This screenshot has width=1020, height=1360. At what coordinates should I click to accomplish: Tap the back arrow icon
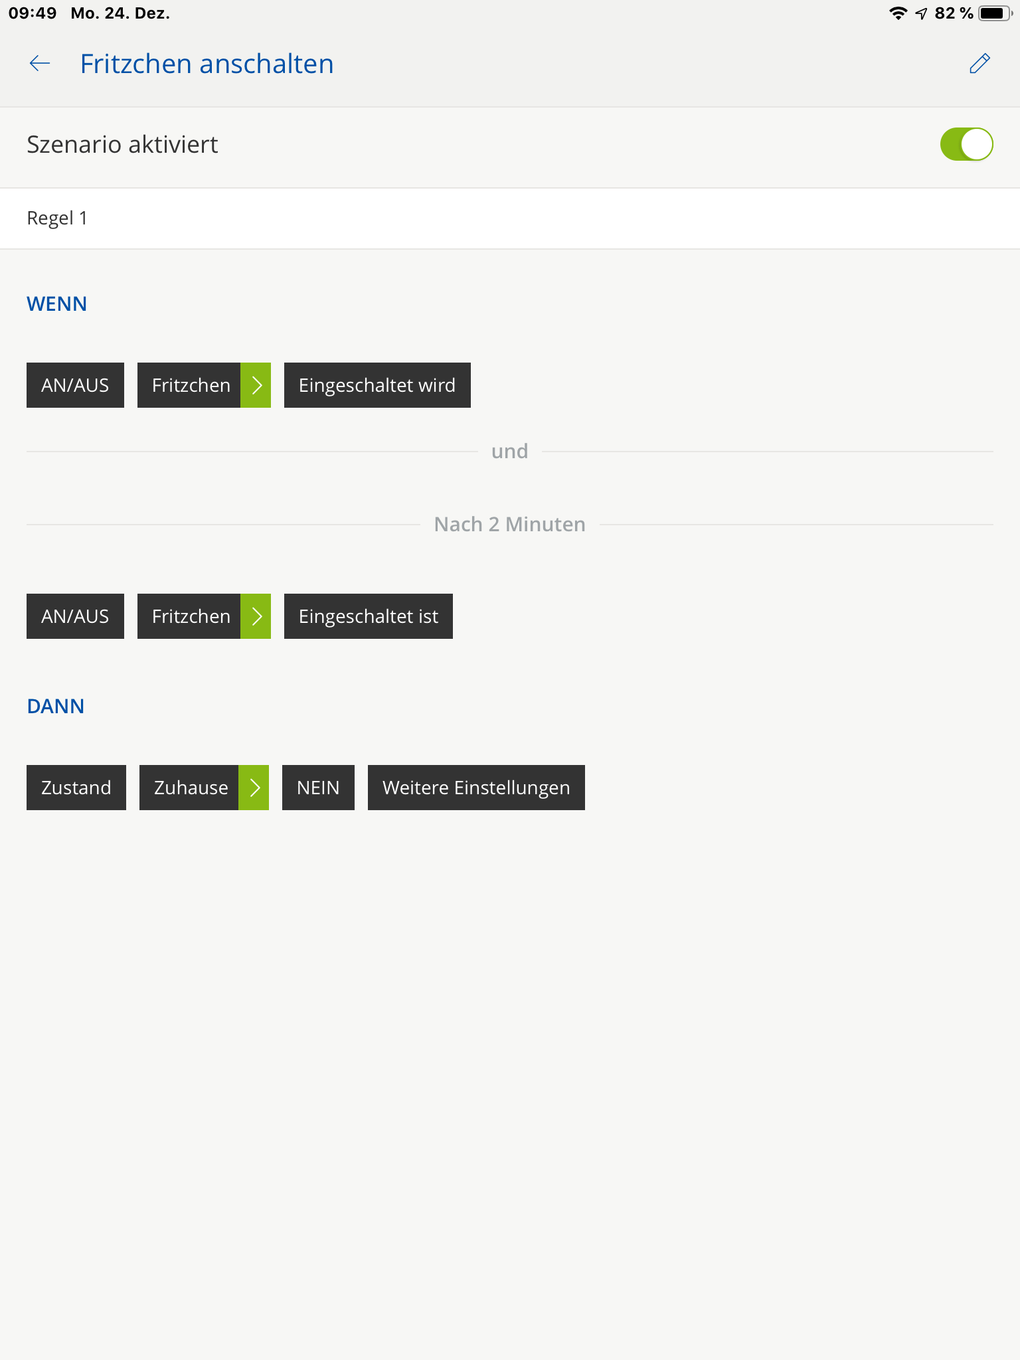(x=40, y=64)
